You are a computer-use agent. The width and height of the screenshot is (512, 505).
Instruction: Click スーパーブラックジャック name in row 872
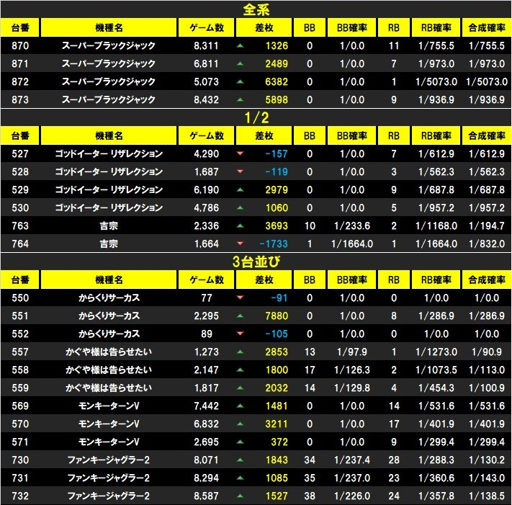pos(109,81)
